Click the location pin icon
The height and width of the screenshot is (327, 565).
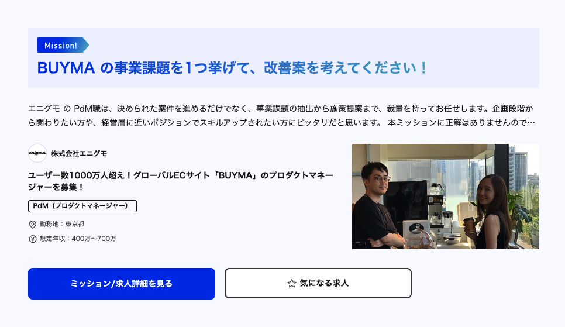32,224
